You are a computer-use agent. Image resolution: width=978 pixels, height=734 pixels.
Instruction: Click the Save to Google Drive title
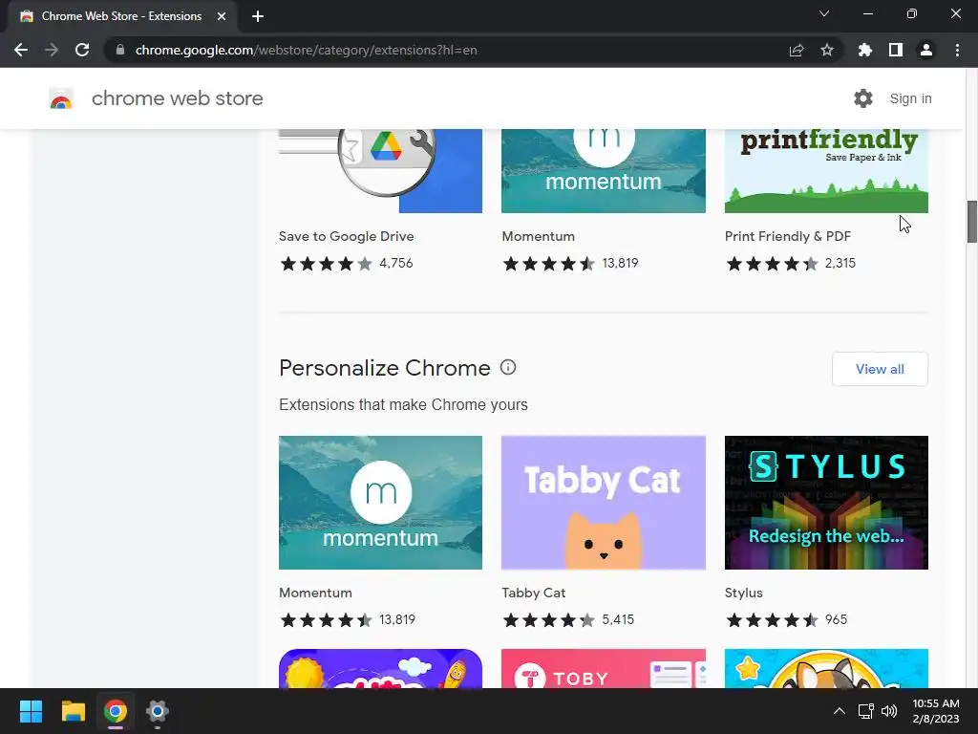[346, 237]
